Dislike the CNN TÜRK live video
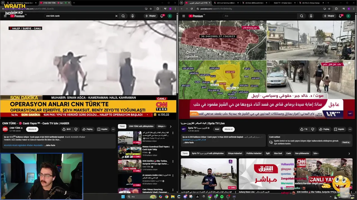357x200 pixels. point(76,129)
